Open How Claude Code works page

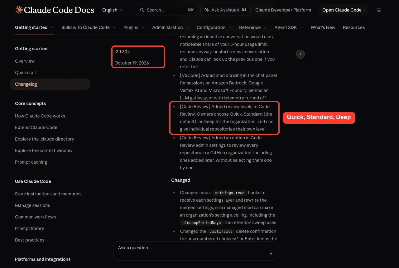click(x=40, y=116)
